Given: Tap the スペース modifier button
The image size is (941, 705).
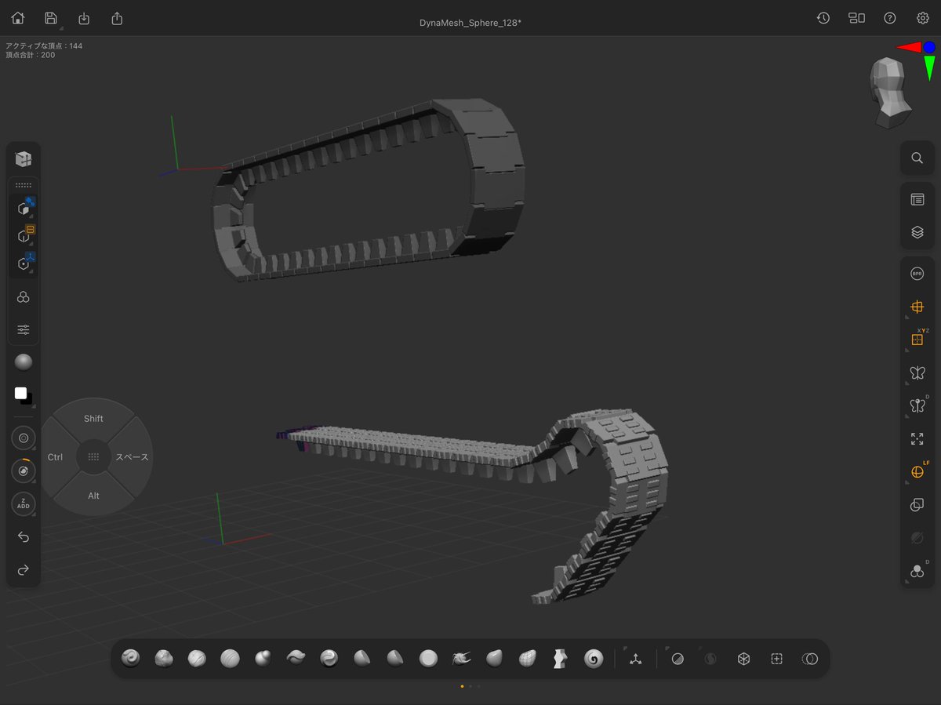Looking at the screenshot, I should pyautogui.click(x=132, y=457).
